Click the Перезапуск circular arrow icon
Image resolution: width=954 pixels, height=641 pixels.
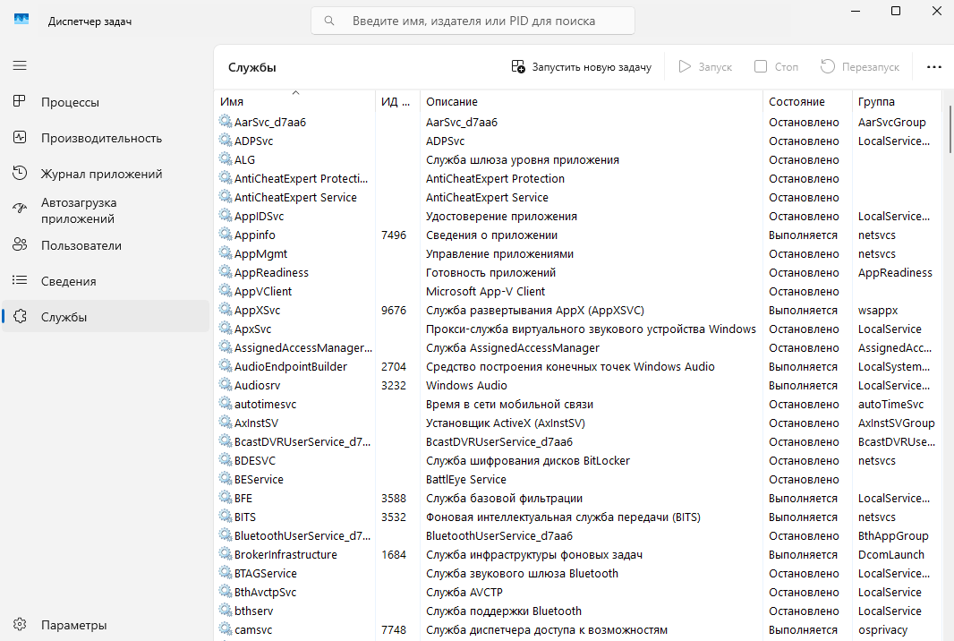[828, 66]
